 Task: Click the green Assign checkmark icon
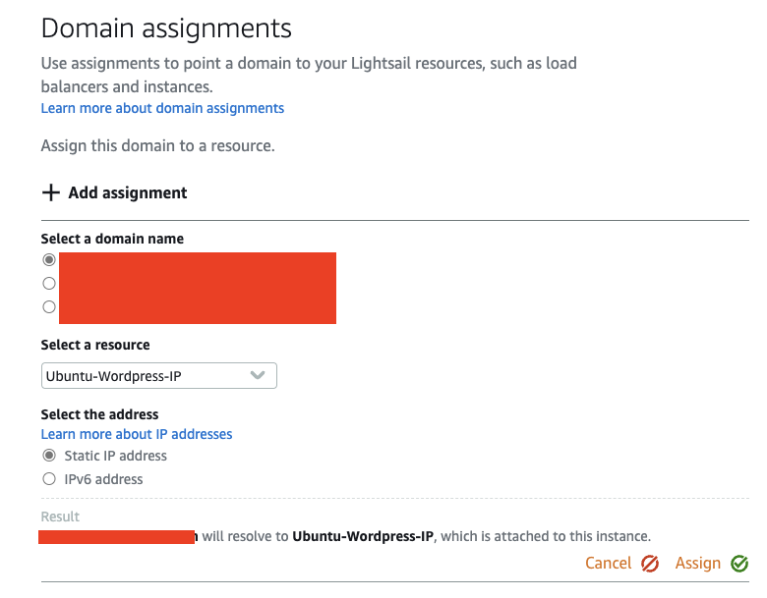tap(739, 564)
